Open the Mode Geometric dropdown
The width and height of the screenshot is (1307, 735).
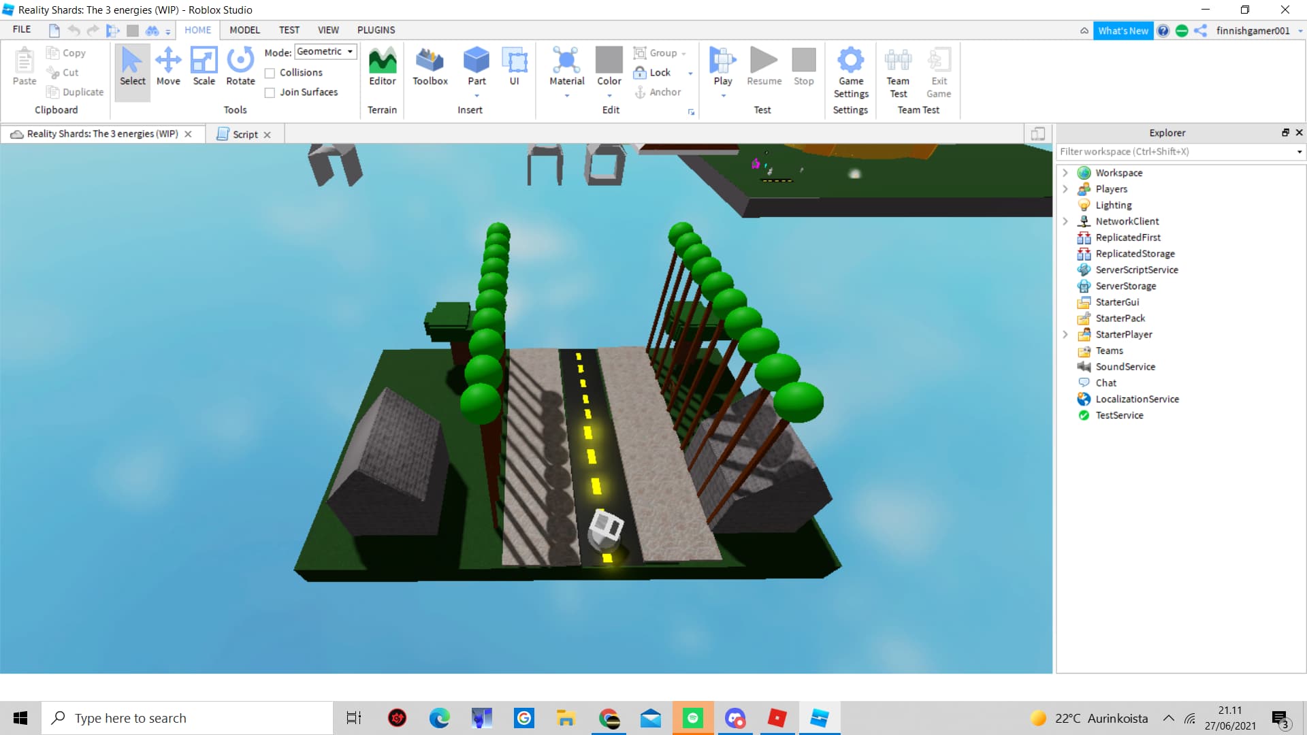[x=325, y=52]
